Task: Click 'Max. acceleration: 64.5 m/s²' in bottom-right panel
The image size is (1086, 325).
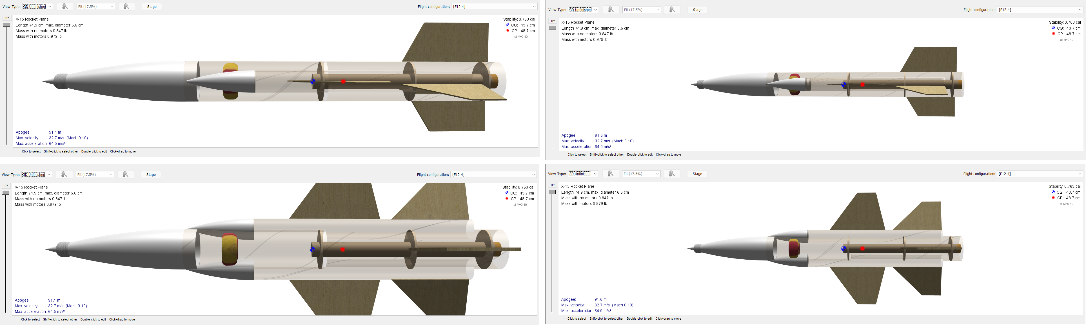Action: tap(586, 311)
